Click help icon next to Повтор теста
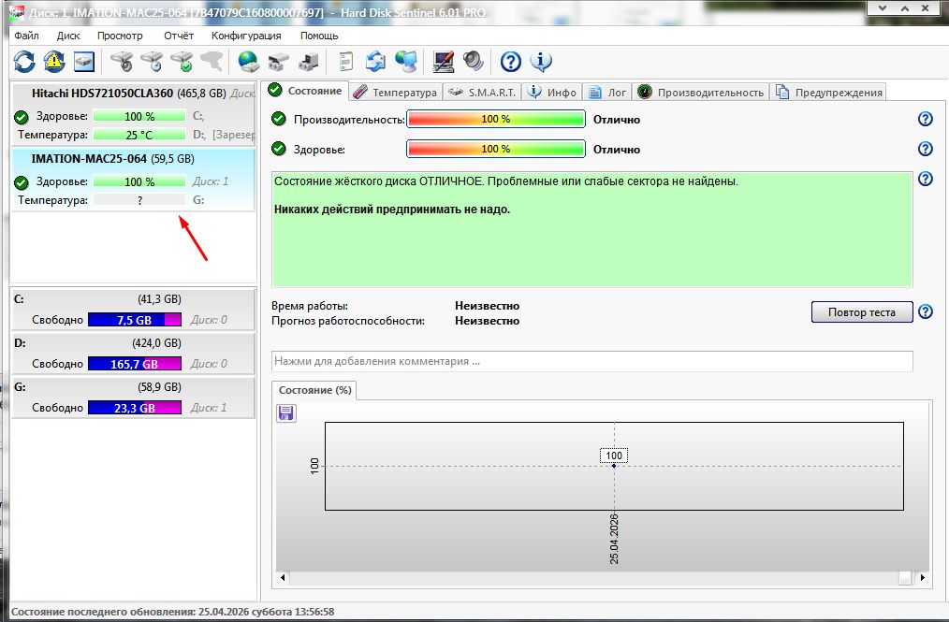The height and width of the screenshot is (622, 949). click(x=926, y=311)
